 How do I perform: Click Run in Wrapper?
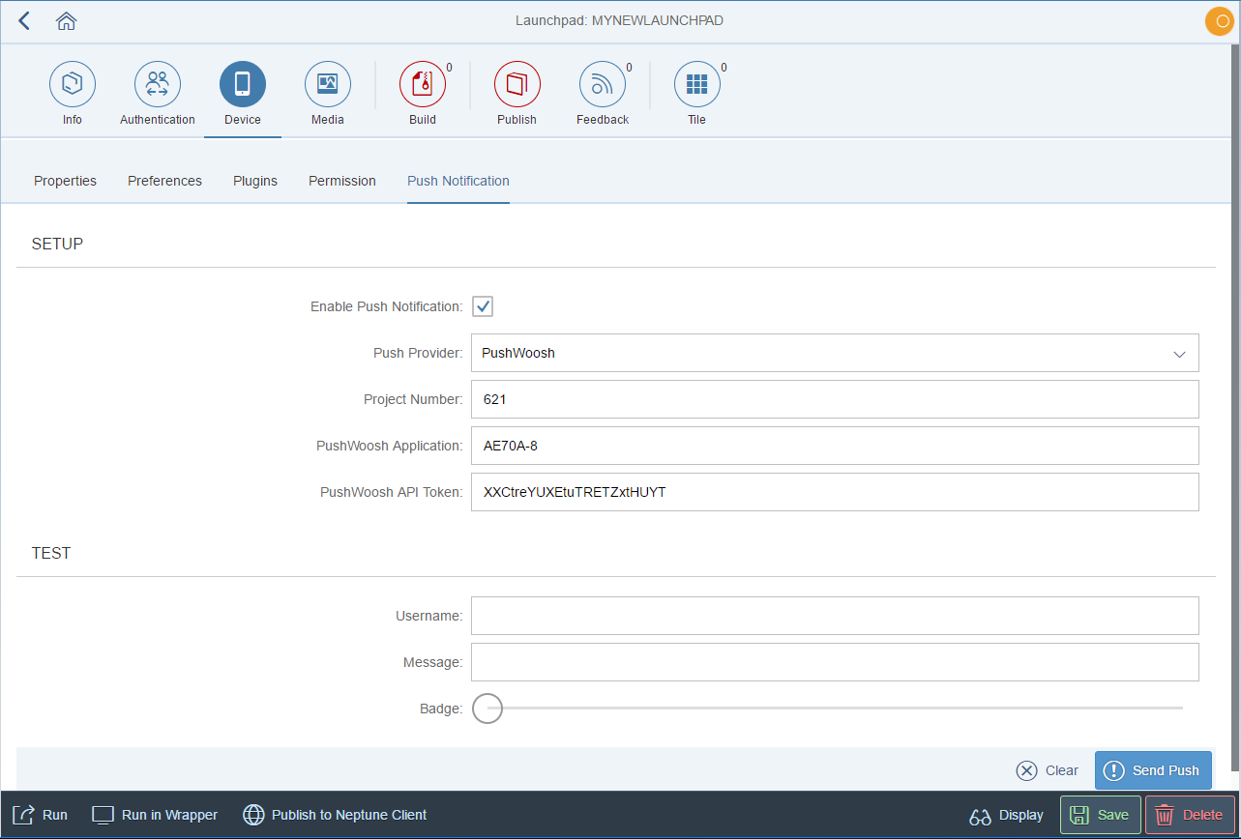(x=155, y=815)
